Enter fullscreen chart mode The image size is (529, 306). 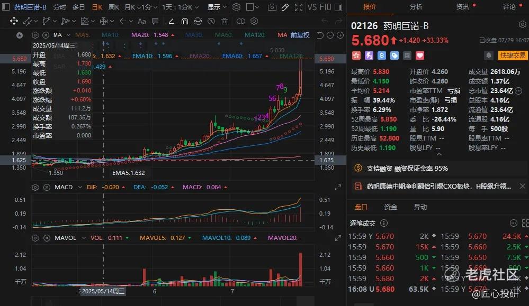click(299, 7)
